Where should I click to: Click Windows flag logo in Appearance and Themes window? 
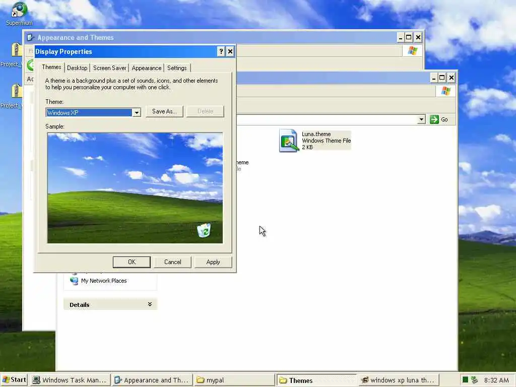[412, 51]
